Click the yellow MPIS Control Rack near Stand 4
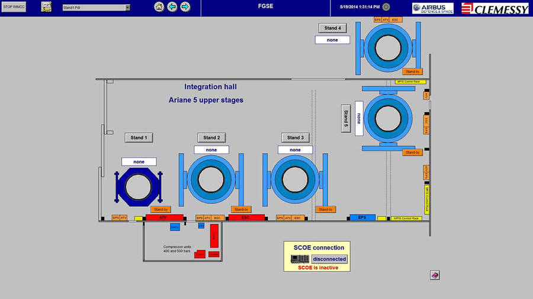The image size is (533, 299). [x=410, y=82]
